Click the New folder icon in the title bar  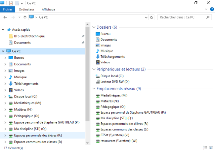[x=17, y=3]
